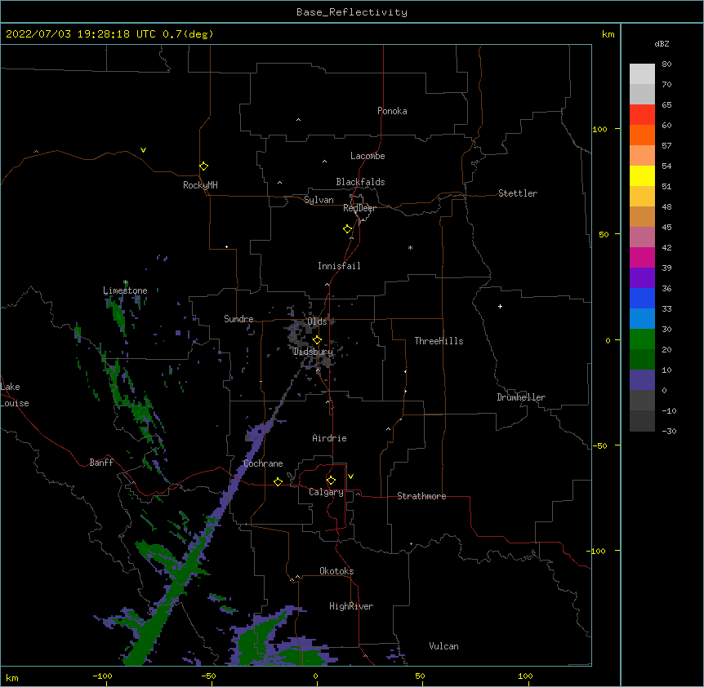Select the yellow swatch between 54 and 51 dBZ
Screen dimensions: 704x687
642,175
